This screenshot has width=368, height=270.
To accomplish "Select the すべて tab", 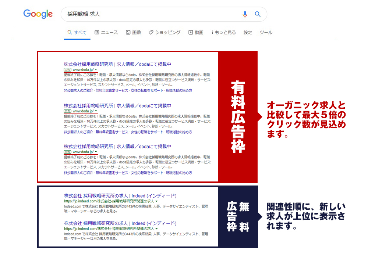I will pos(77,32).
